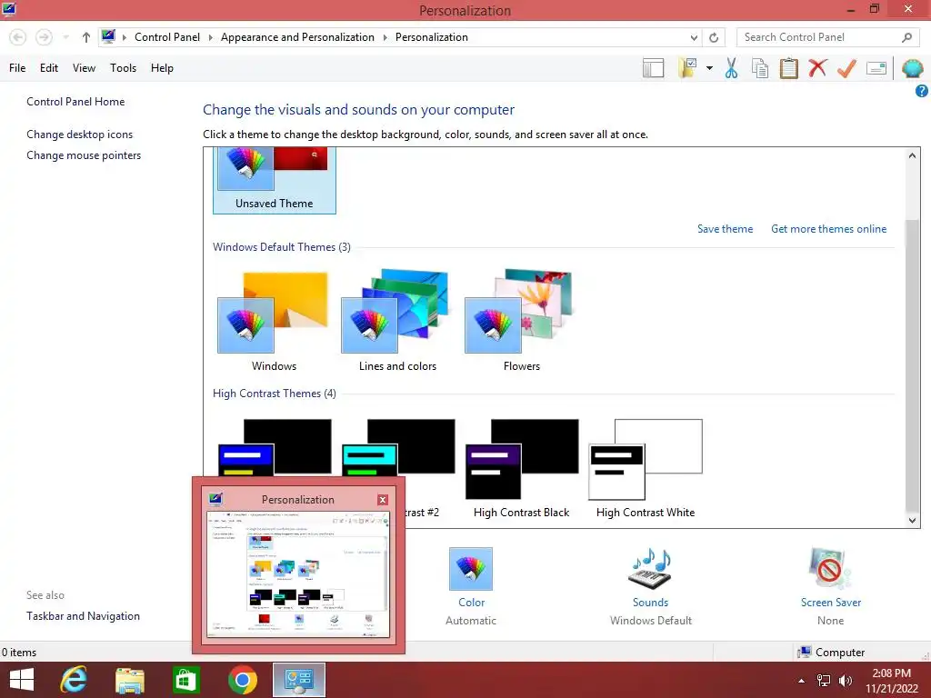Screen dimensions: 931x698
Task: Go up one level with Up arrow
Action: pyautogui.click(x=86, y=37)
